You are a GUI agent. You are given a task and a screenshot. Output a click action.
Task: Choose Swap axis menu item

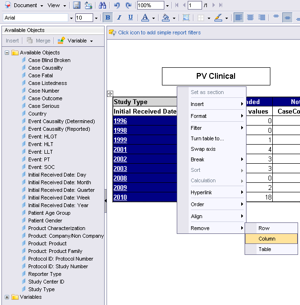pyautogui.click(x=217, y=149)
